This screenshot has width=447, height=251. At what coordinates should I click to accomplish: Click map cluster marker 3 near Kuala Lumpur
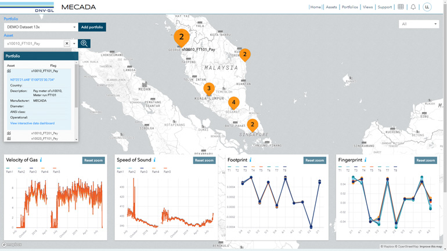click(209, 89)
